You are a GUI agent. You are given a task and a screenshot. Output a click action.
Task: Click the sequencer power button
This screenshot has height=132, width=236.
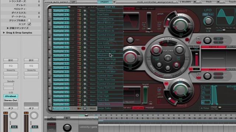tap(51, 118)
